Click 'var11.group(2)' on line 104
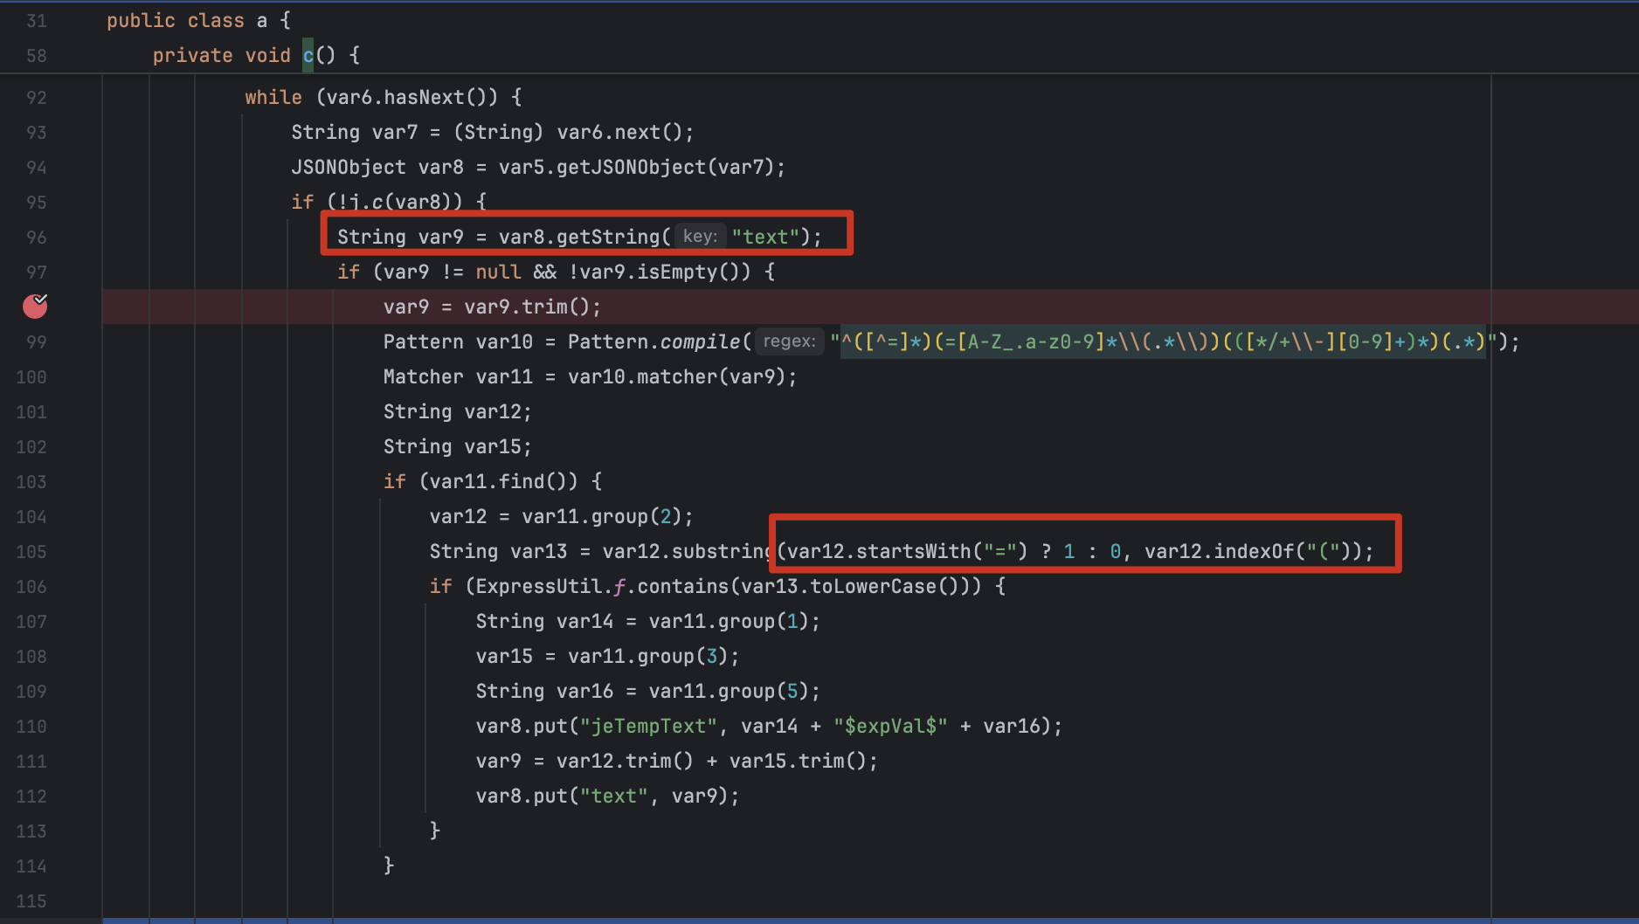1639x924 pixels. (x=602, y=516)
